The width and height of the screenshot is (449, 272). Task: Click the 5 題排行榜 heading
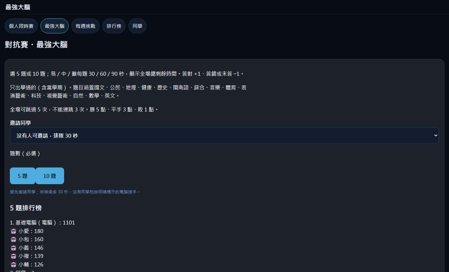tap(26, 208)
